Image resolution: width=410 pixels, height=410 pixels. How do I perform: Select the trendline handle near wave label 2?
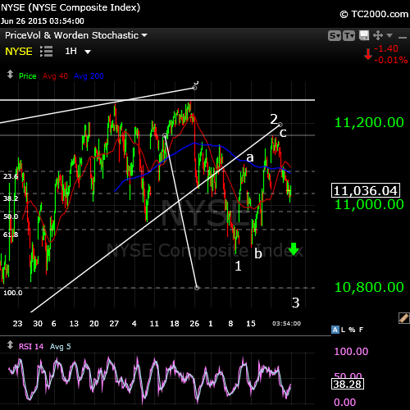[280, 125]
